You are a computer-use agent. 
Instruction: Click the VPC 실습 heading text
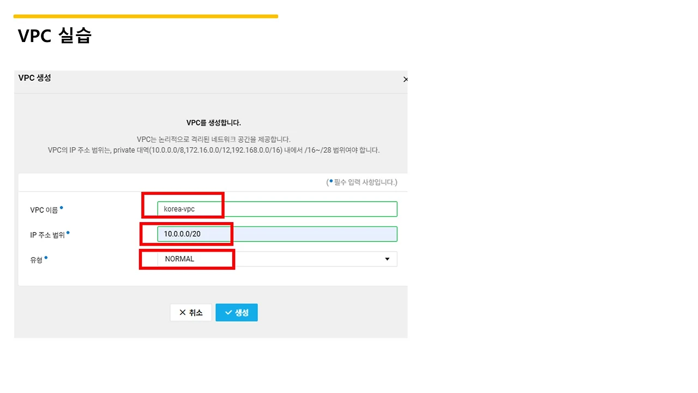53,35
